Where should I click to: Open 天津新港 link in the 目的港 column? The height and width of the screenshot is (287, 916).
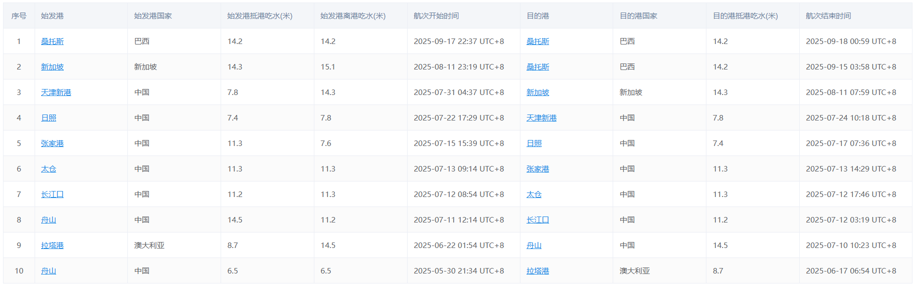point(541,118)
